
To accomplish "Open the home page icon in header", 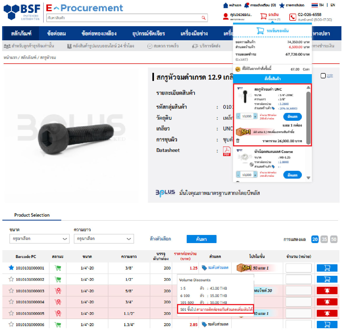I will (226, 5).
